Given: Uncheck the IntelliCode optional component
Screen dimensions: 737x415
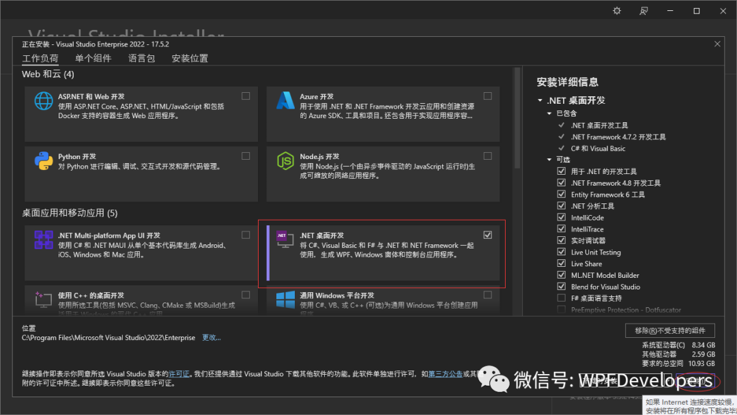Looking at the screenshot, I should [x=561, y=217].
